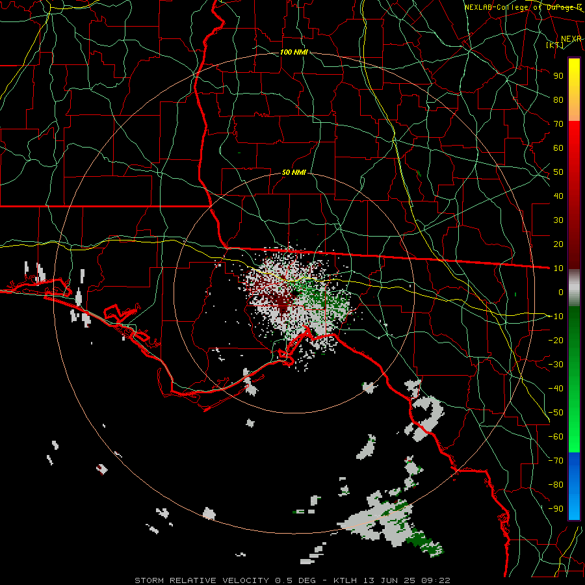Click the "NEXR" label above color scale
Screen dimensions: 585x585
click(571, 39)
